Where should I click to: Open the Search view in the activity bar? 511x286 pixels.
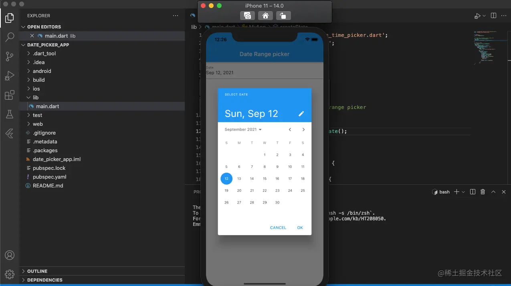[10, 37]
